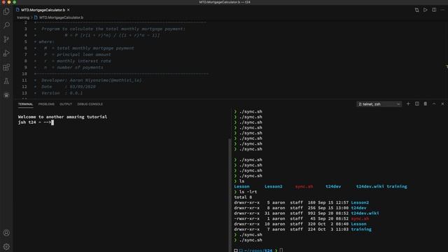Image resolution: width=448 pixels, height=252 pixels.
Task: Switch to the DEBUG CONSOLE tab
Action: pos(90,104)
